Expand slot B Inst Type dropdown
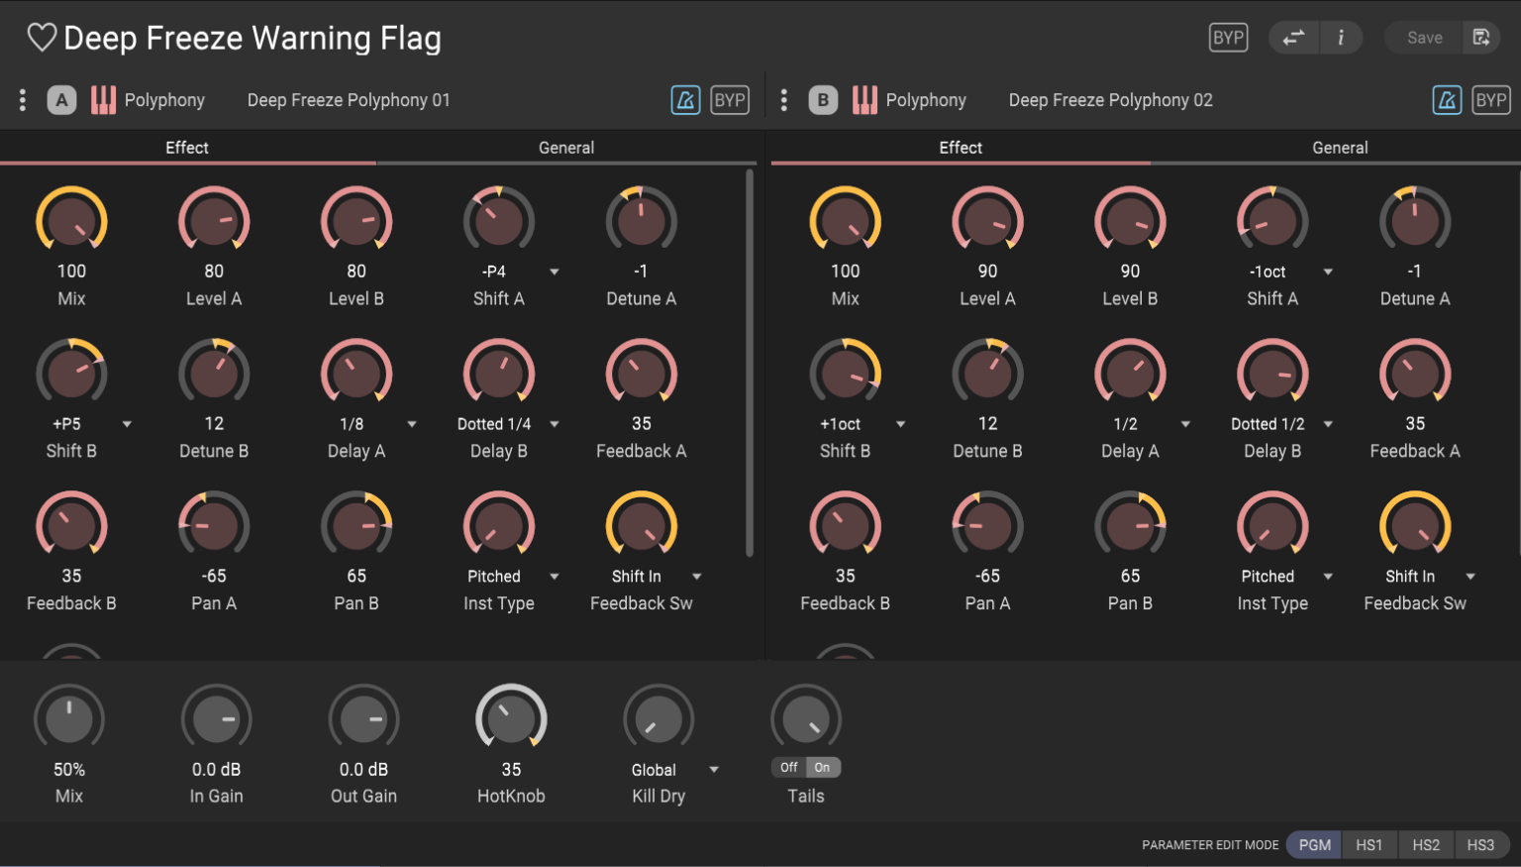Screen dimensions: 1521x867 [1328, 577]
